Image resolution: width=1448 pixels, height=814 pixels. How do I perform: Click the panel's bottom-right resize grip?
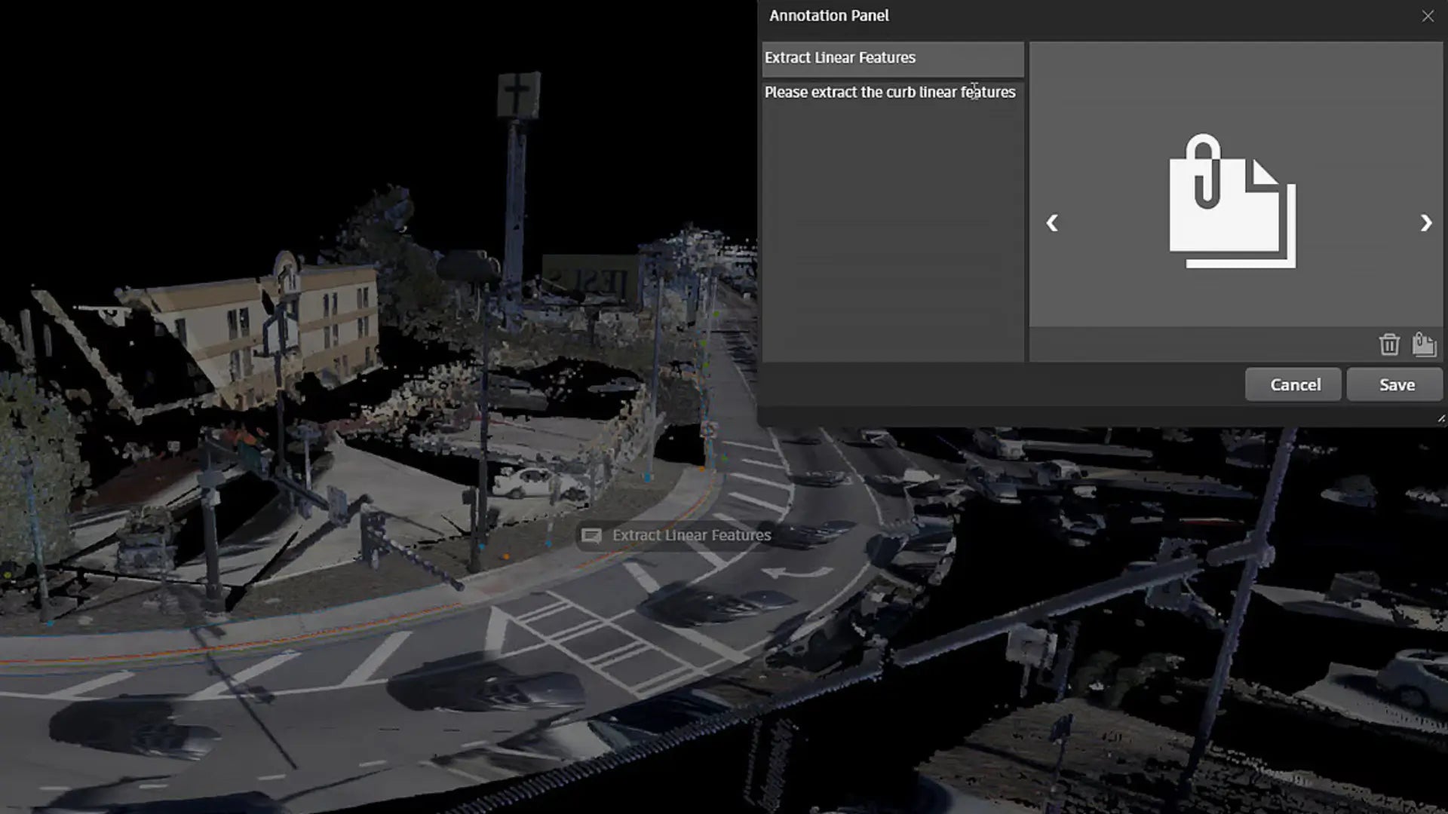[x=1440, y=418]
